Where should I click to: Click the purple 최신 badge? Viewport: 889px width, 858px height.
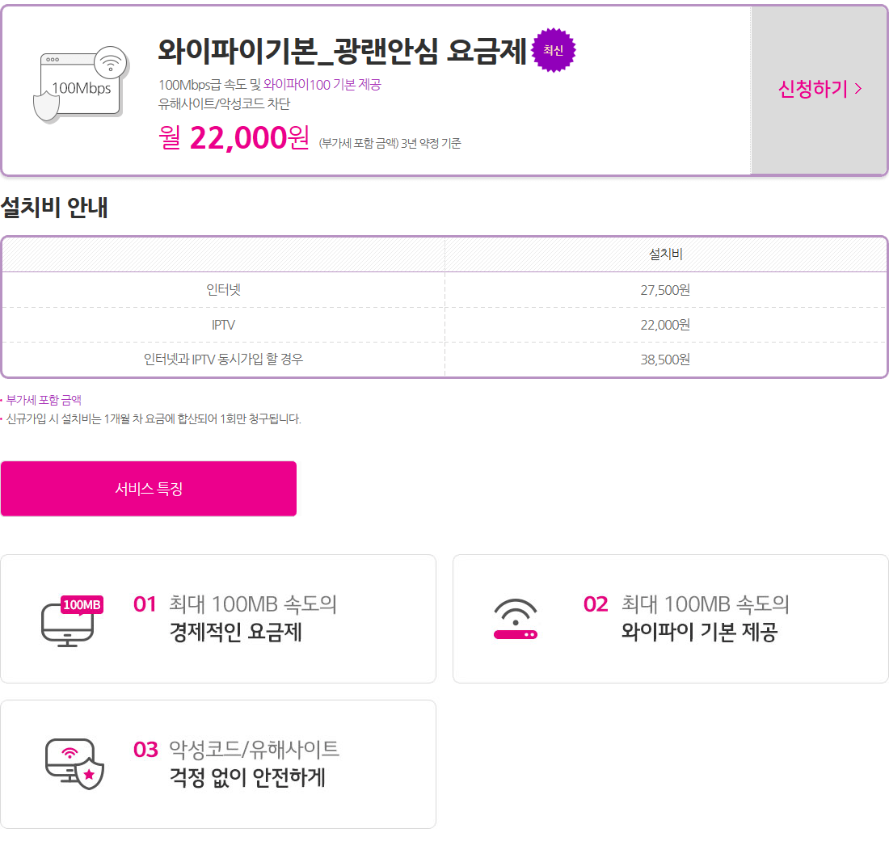(554, 50)
